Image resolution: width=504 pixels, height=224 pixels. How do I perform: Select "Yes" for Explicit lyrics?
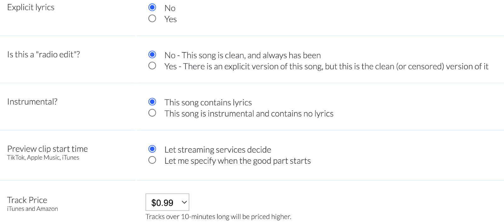152,19
